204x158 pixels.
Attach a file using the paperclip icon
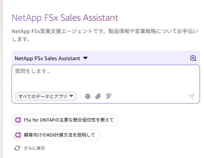coord(98,96)
